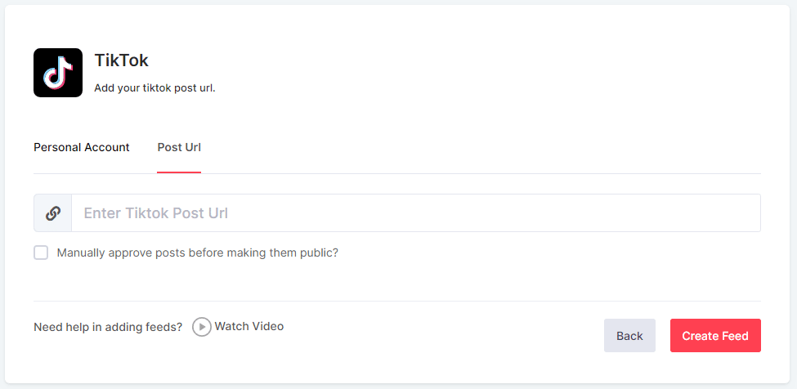This screenshot has width=797, height=389.
Task: Focus the Enter Tiktok Post Url field
Action: pos(416,212)
